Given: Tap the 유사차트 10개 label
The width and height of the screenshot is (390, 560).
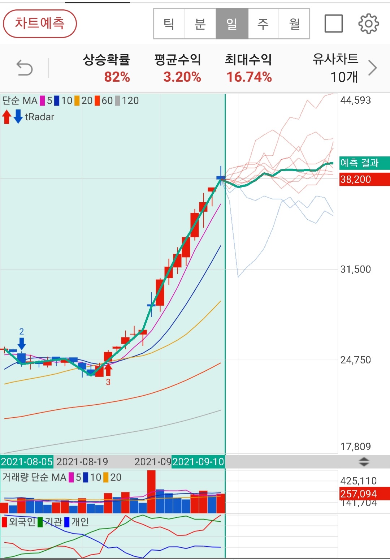Looking at the screenshot, I should tap(335, 68).
